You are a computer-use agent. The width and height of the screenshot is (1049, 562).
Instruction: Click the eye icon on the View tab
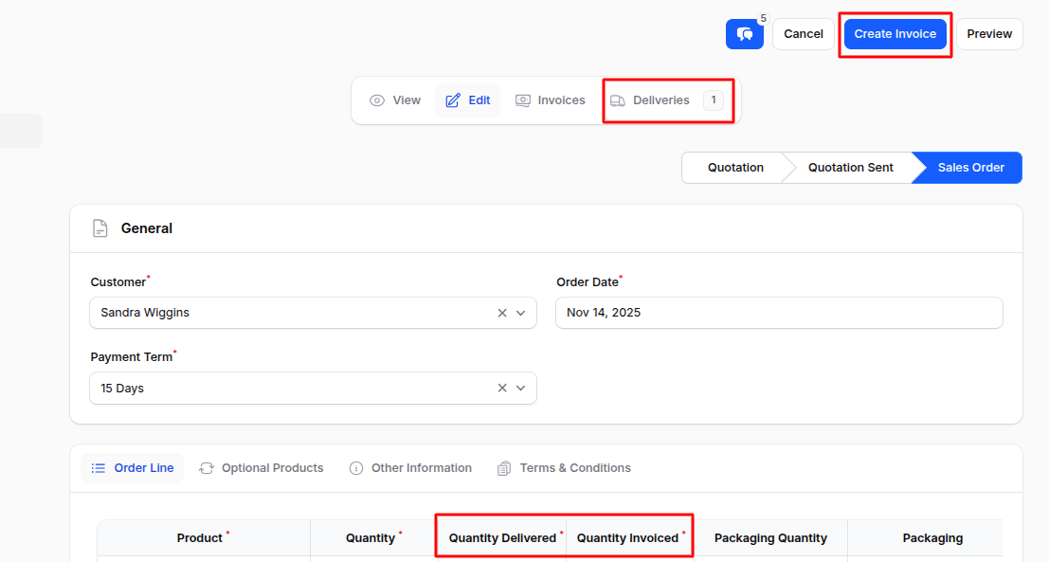(x=378, y=100)
